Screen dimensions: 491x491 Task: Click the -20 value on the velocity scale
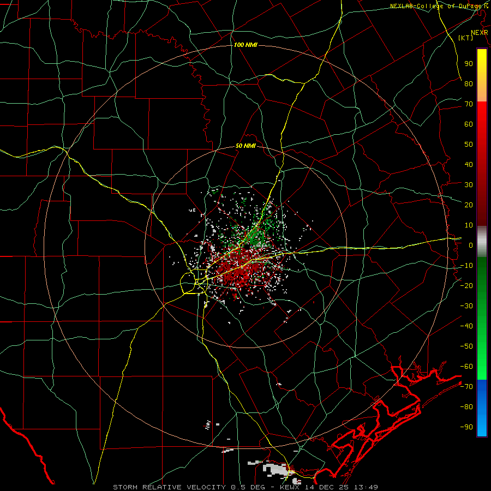tap(466, 285)
